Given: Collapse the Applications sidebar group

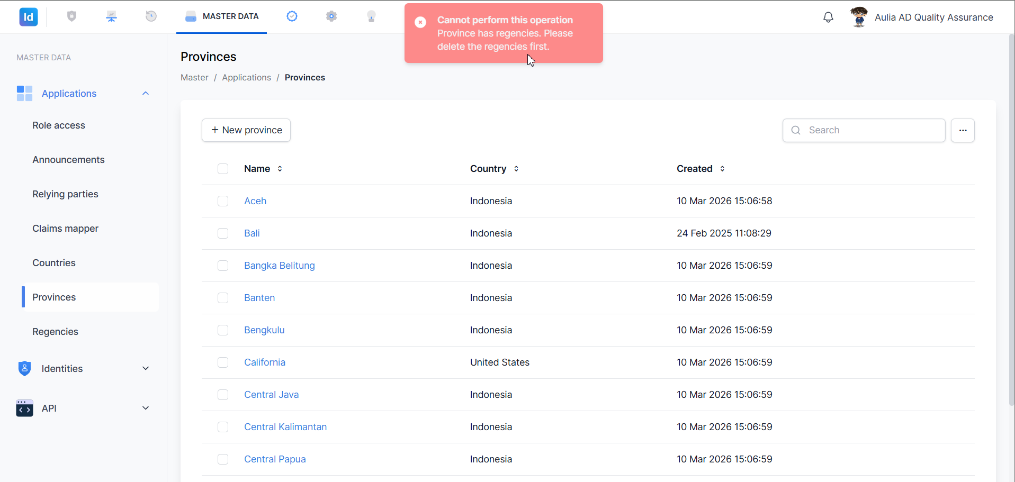Looking at the screenshot, I should (x=146, y=94).
